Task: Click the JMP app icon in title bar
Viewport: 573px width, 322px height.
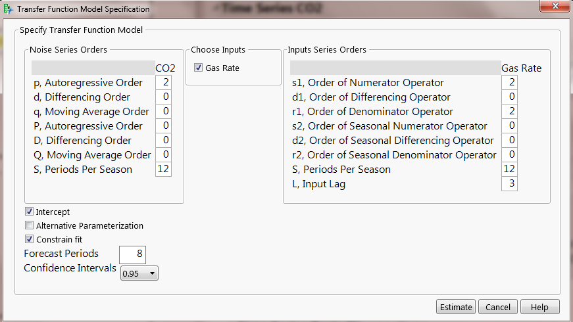Action: [x=8, y=9]
